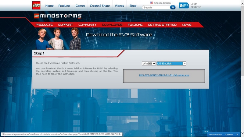This screenshot has width=244, height=137.
Task: Select the SUPPORT tab
Action: (66, 25)
